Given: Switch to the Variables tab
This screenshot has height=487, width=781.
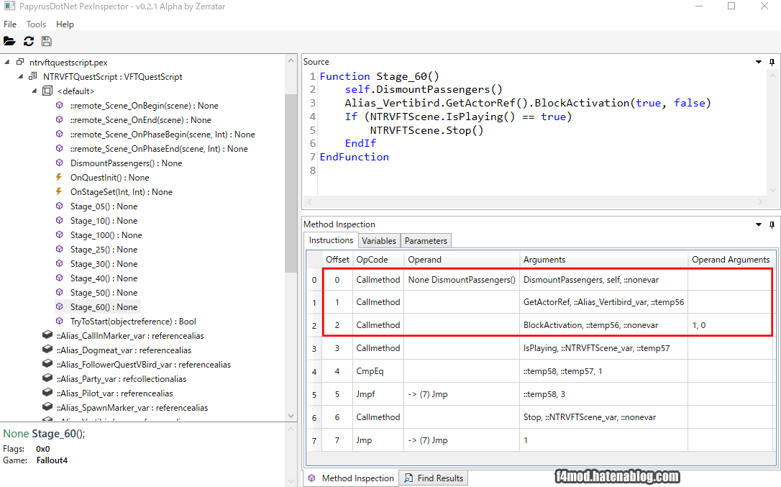Looking at the screenshot, I should [379, 241].
